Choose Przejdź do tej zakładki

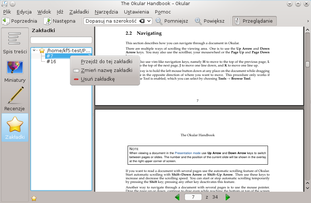(x=106, y=61)
